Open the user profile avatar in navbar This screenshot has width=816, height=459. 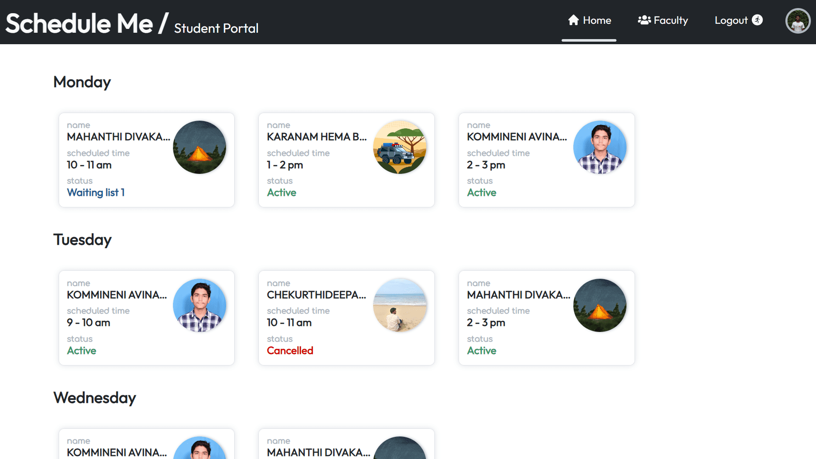pyautogui.click(x=798, y=21)
